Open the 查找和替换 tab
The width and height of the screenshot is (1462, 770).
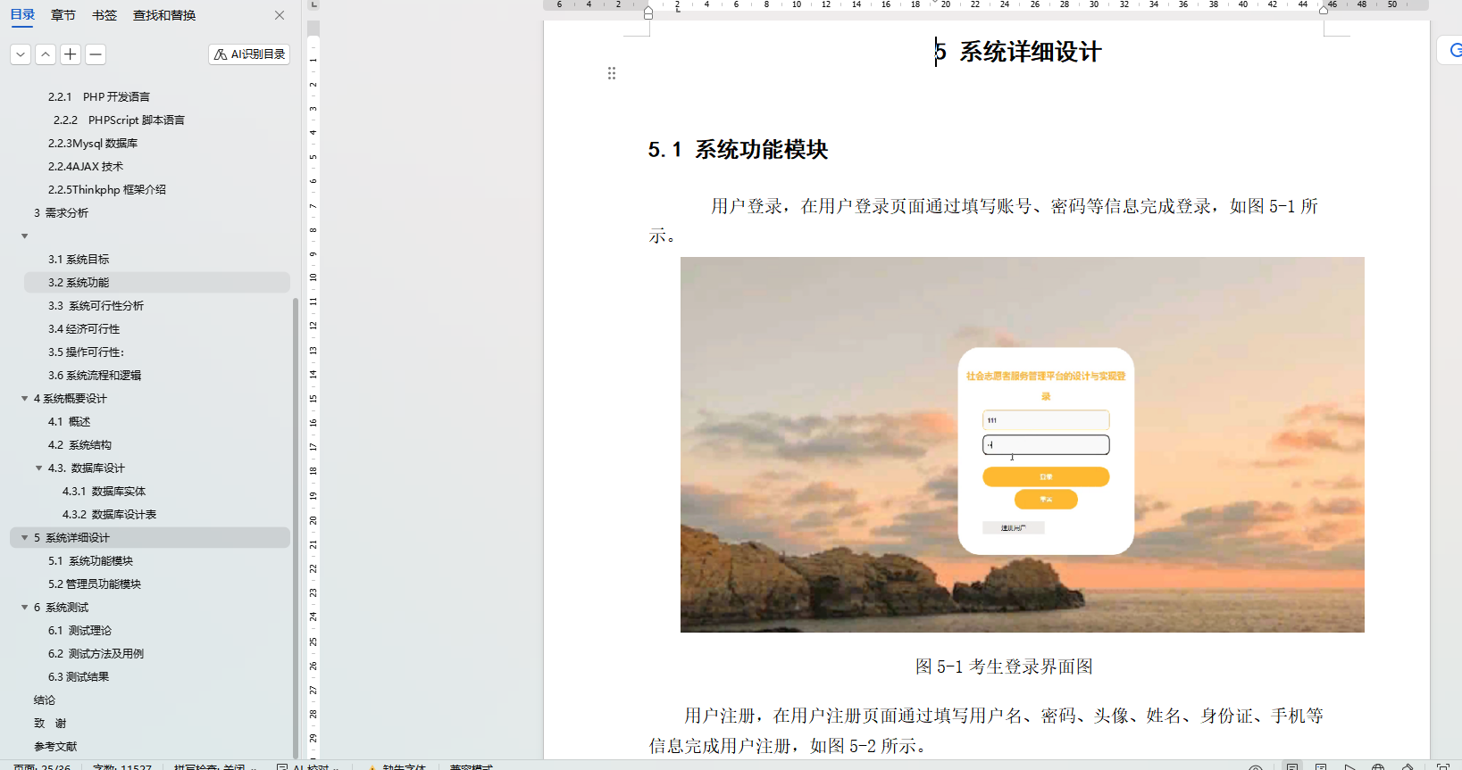click(164, 15)
